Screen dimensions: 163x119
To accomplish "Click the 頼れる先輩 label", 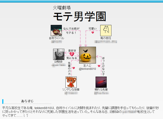I will pos(101,90).
